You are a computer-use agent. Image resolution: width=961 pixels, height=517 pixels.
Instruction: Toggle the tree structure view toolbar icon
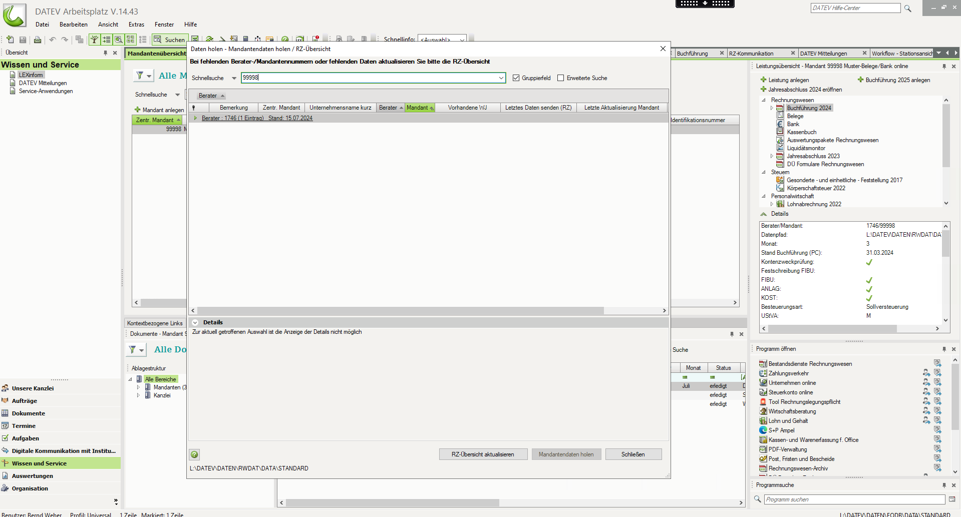tap(94, 40)
